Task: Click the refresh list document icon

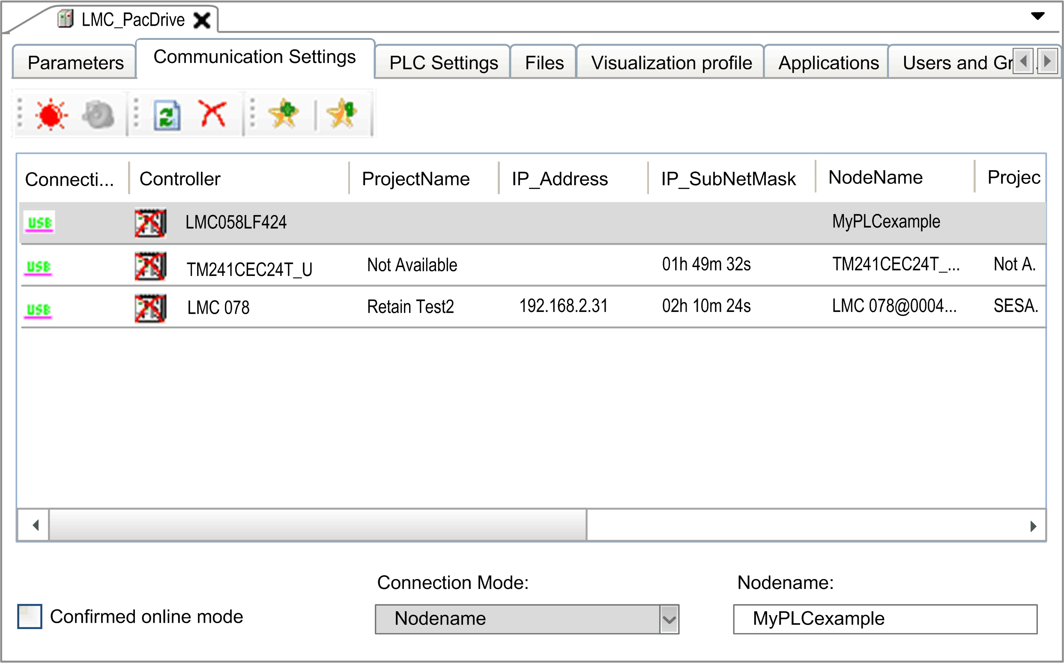Action: click(167, 115)
